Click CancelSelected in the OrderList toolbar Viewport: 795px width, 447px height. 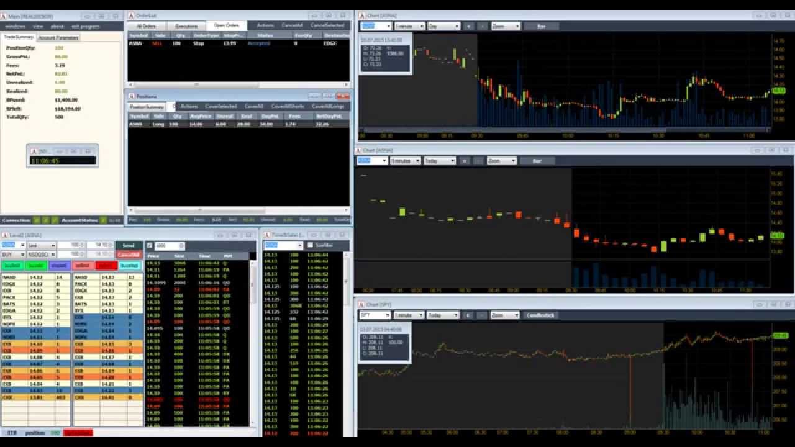(x=327, y=25)
